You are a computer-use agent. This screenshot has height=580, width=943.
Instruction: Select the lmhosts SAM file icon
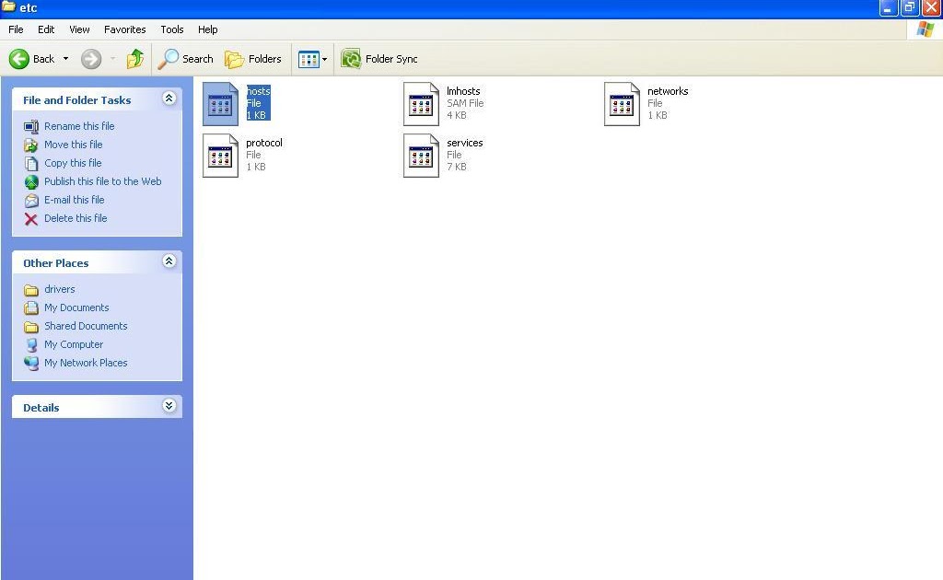pyautogui.click(x=421, y=104)
